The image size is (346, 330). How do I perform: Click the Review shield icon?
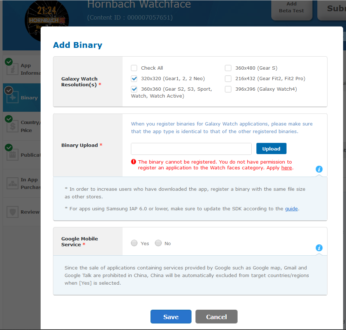coord(12,212)
